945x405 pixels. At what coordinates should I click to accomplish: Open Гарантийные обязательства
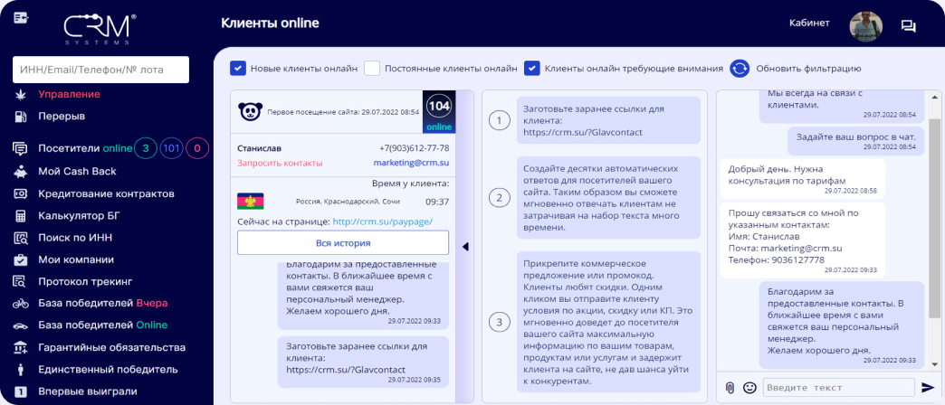click(x=112, y=347)
